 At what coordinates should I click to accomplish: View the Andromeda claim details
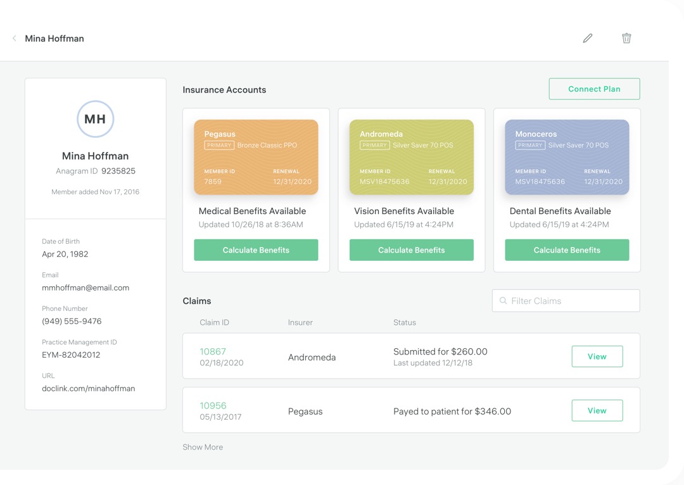click(x=597, y=356)
